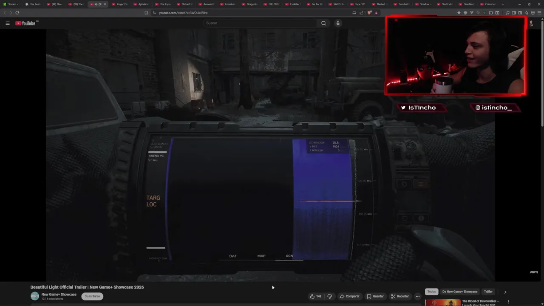Click the Compartir share button

(349, 296)
